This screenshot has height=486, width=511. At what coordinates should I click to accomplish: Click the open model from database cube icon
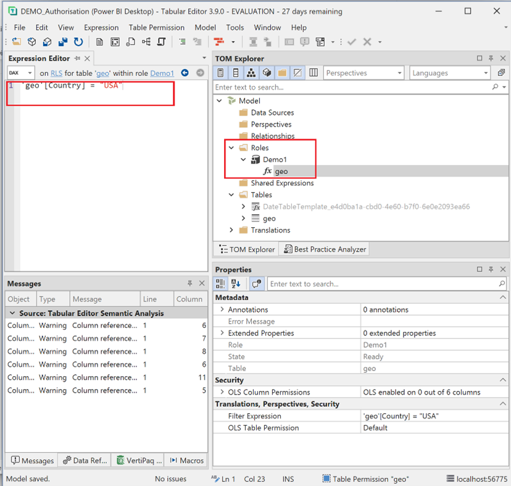(x=32, y=42)
